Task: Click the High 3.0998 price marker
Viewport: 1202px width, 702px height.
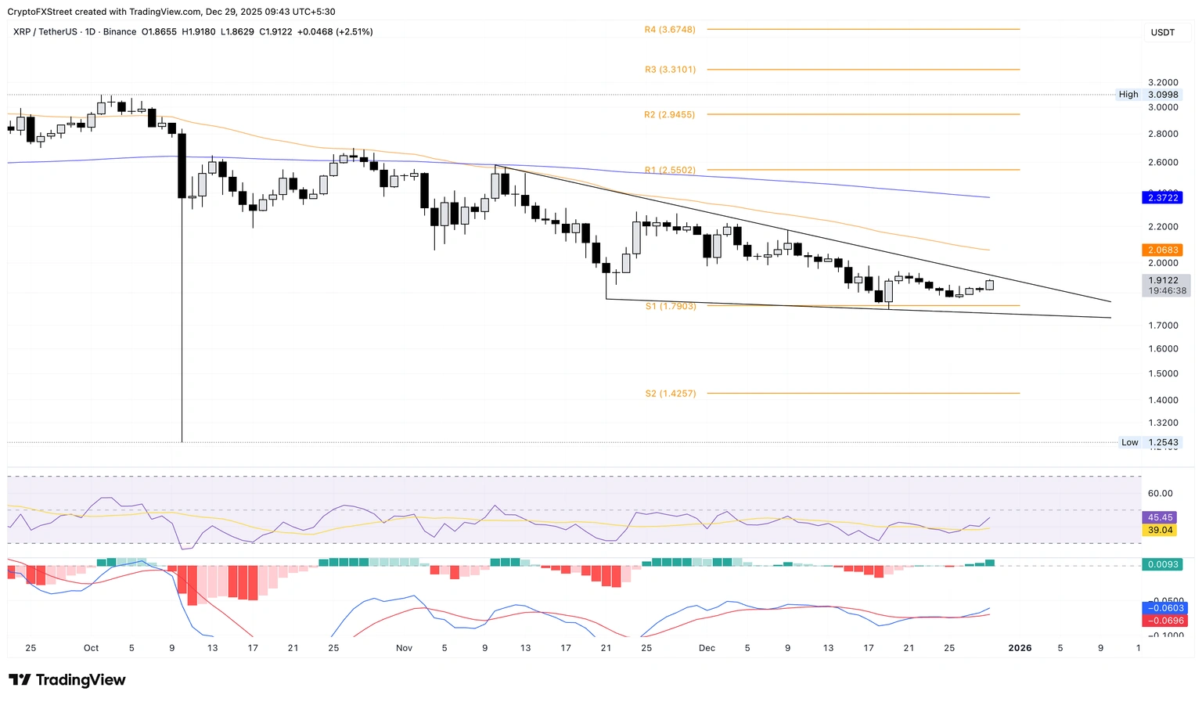Action: pos(1149,95)
